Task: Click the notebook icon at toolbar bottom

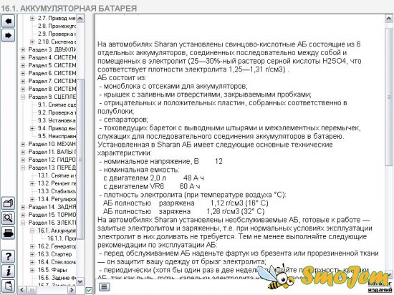Action: tap(9, 286)
